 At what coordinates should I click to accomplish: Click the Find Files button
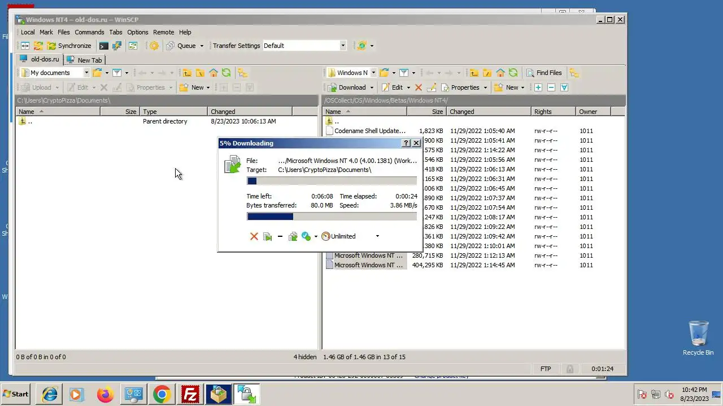[544, 73]
